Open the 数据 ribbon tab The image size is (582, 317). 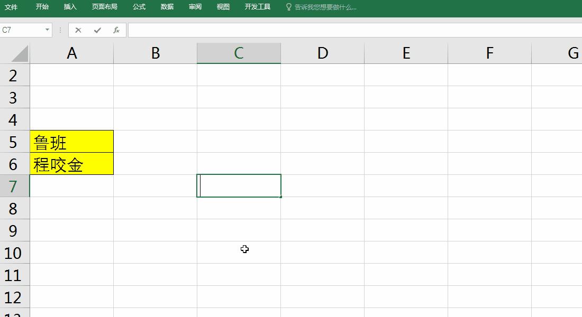click(166, 7)
